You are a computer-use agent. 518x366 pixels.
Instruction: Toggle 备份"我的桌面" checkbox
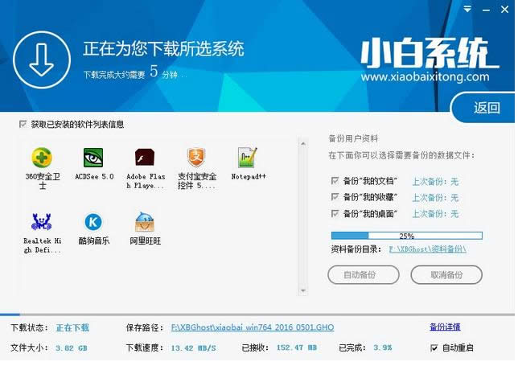point(335,213)
